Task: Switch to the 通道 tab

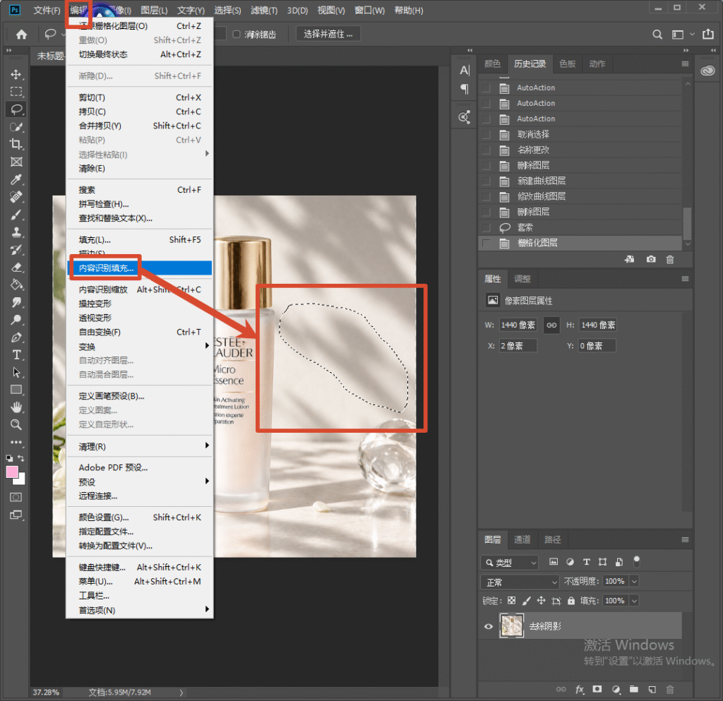Action: pos(522,539)
